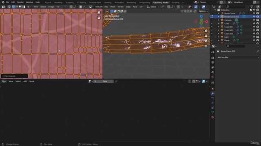
Task: Open the Render menu
Action: click(20, 2)
